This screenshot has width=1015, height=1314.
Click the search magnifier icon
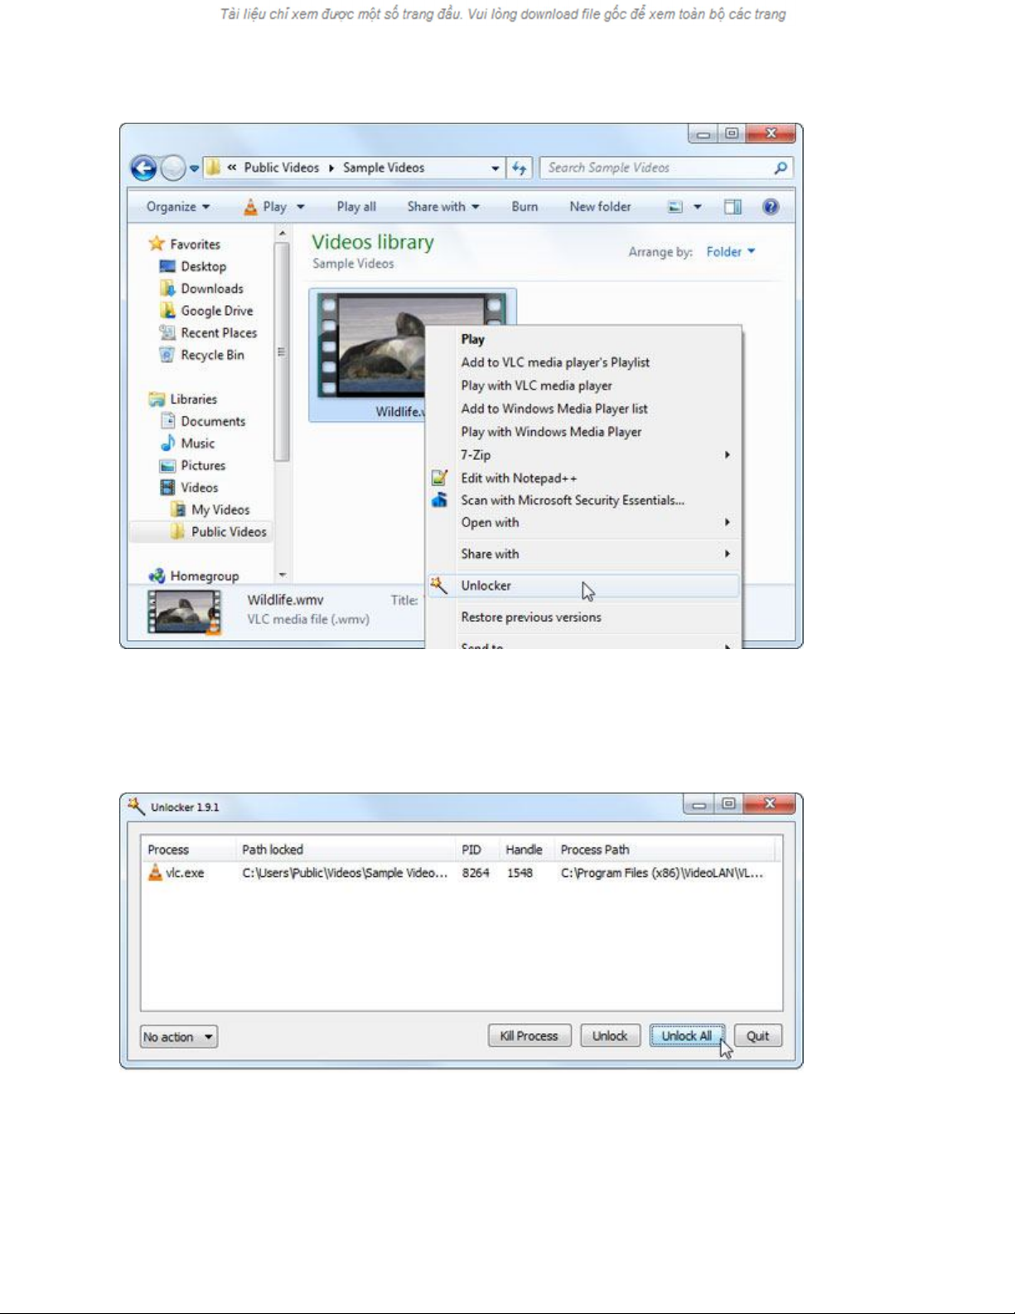(x=780, y=168)
